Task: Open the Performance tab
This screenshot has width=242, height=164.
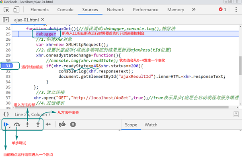Action: (x=146, y=10)
